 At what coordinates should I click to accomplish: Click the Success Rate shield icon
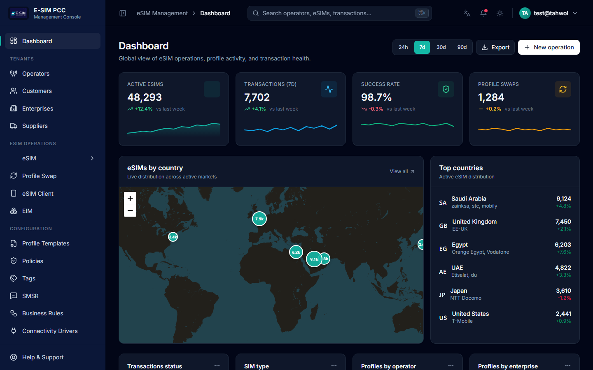(x=446, y=89)
